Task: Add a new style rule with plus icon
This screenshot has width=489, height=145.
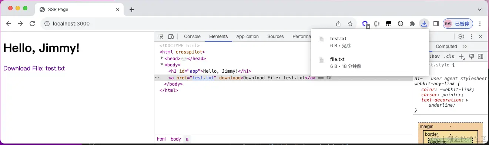Action: pyautogui.click(x=462, y=56)
